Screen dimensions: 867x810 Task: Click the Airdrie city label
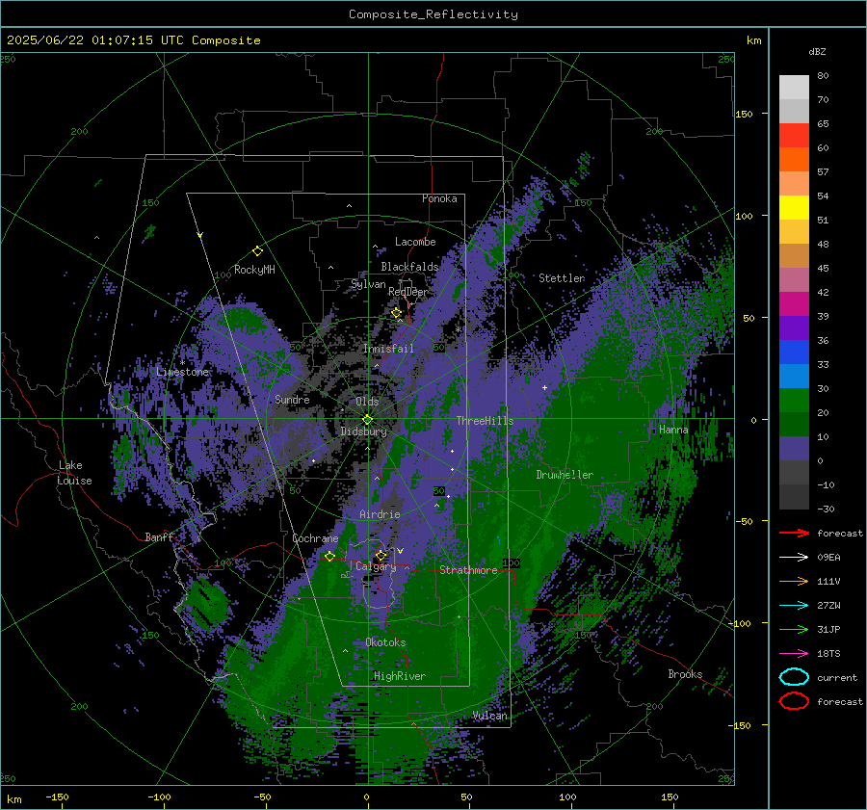coord(380,514)
